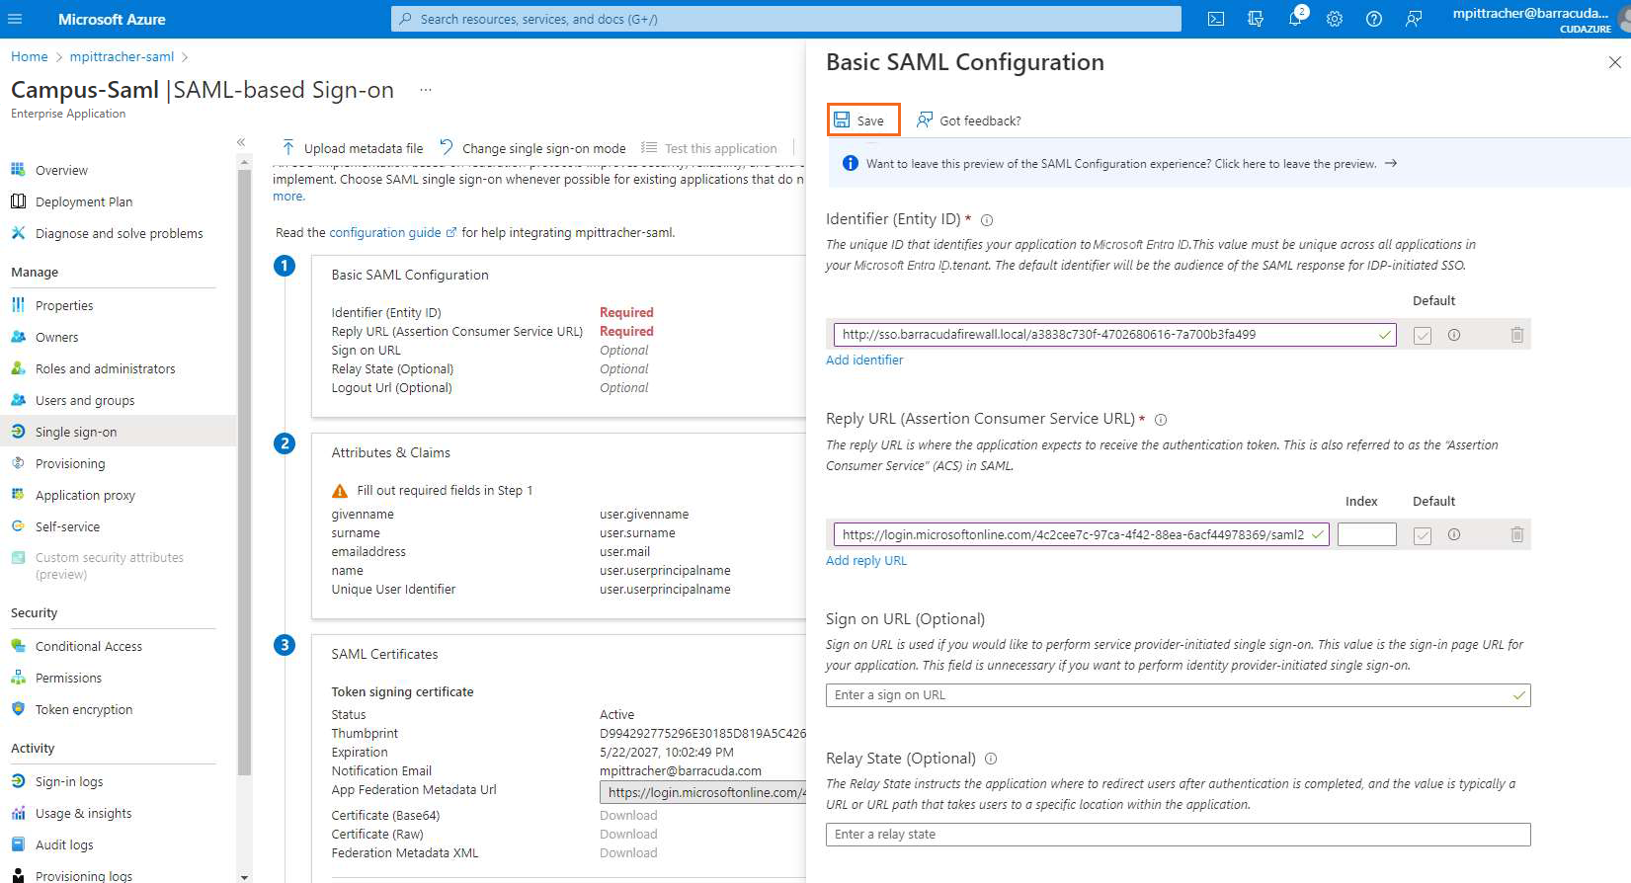Click the Search resources, services, and docs box
This screenshot has width=1631, height=883.
point(786,19)
